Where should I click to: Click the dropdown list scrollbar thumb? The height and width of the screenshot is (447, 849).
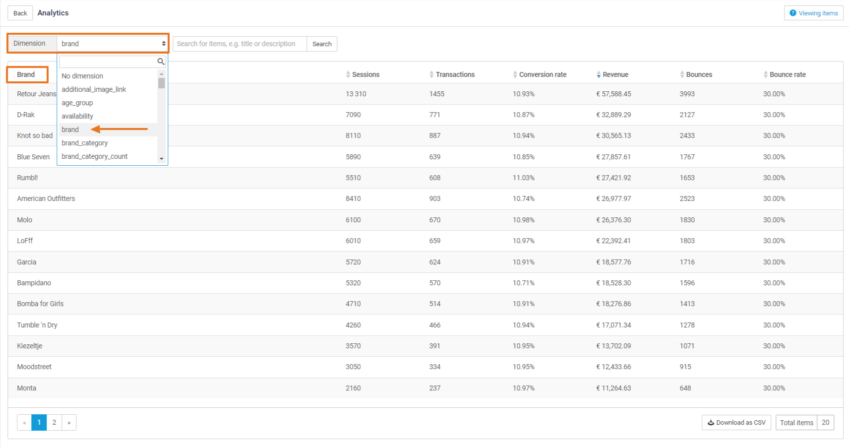tap(162, 83)
